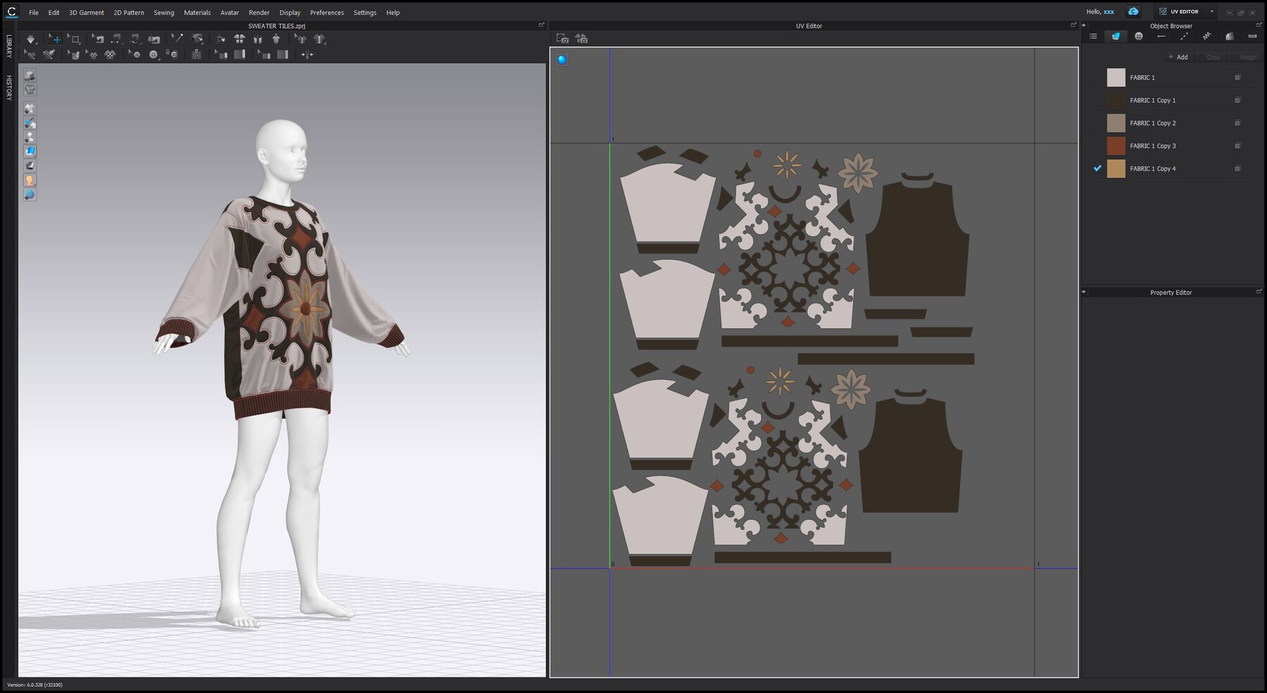
Task: Click the edit piping arrow tool icon
Action: 220,54
